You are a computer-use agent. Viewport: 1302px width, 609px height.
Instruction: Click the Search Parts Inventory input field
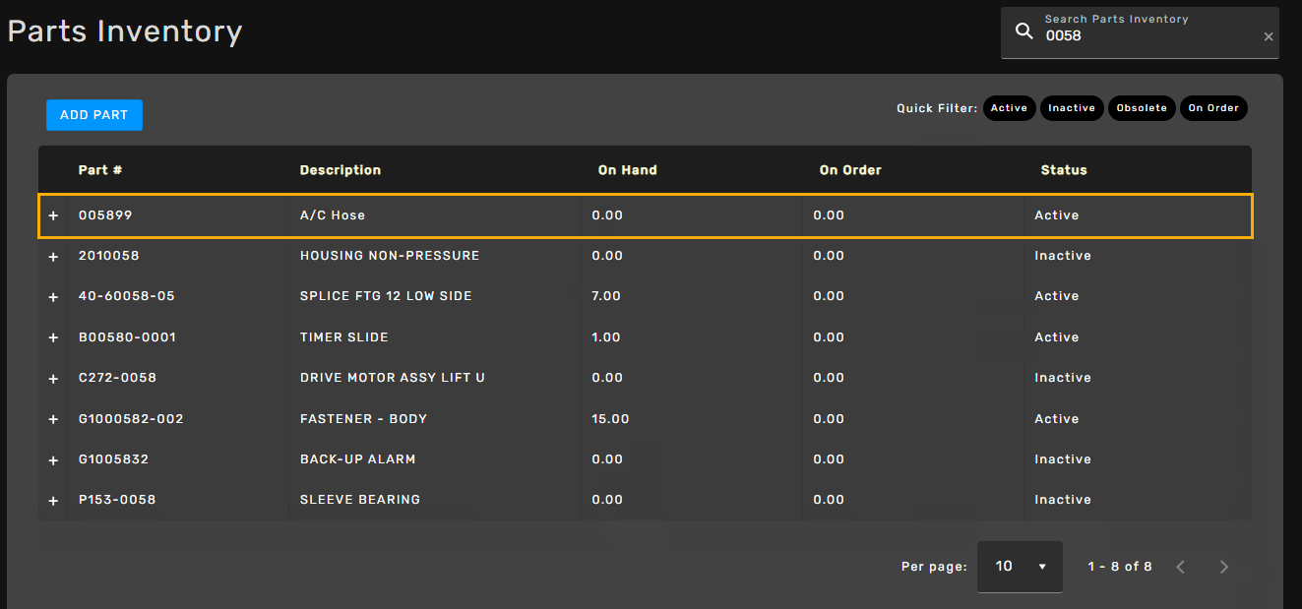[1147, 36]
